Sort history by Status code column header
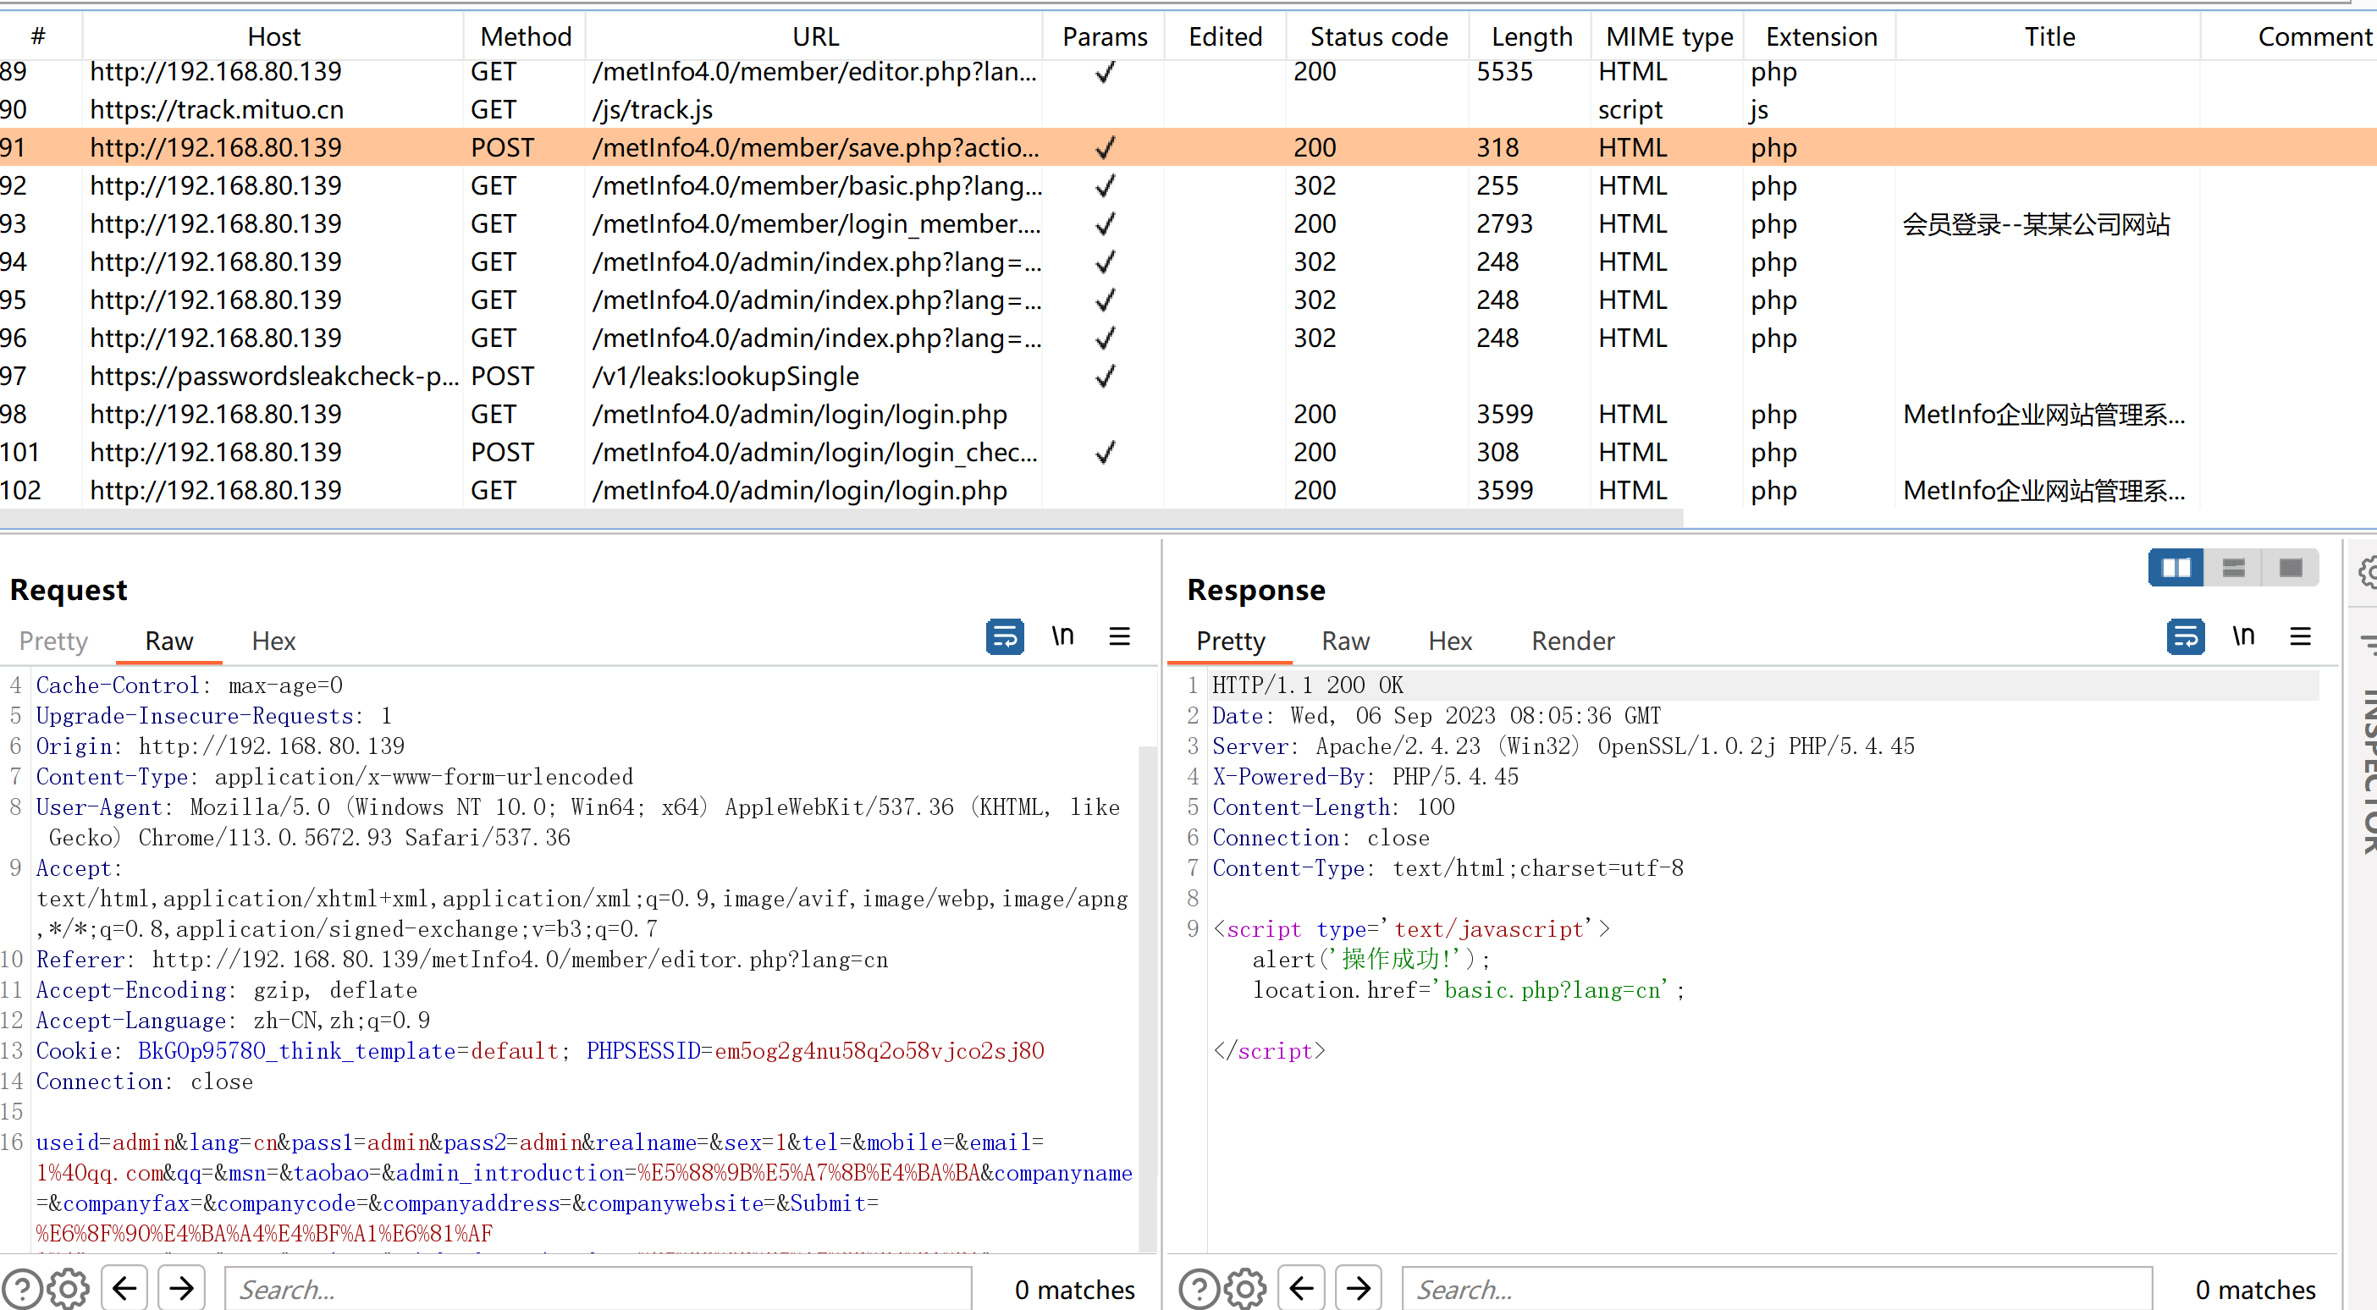 point(1379,37)
